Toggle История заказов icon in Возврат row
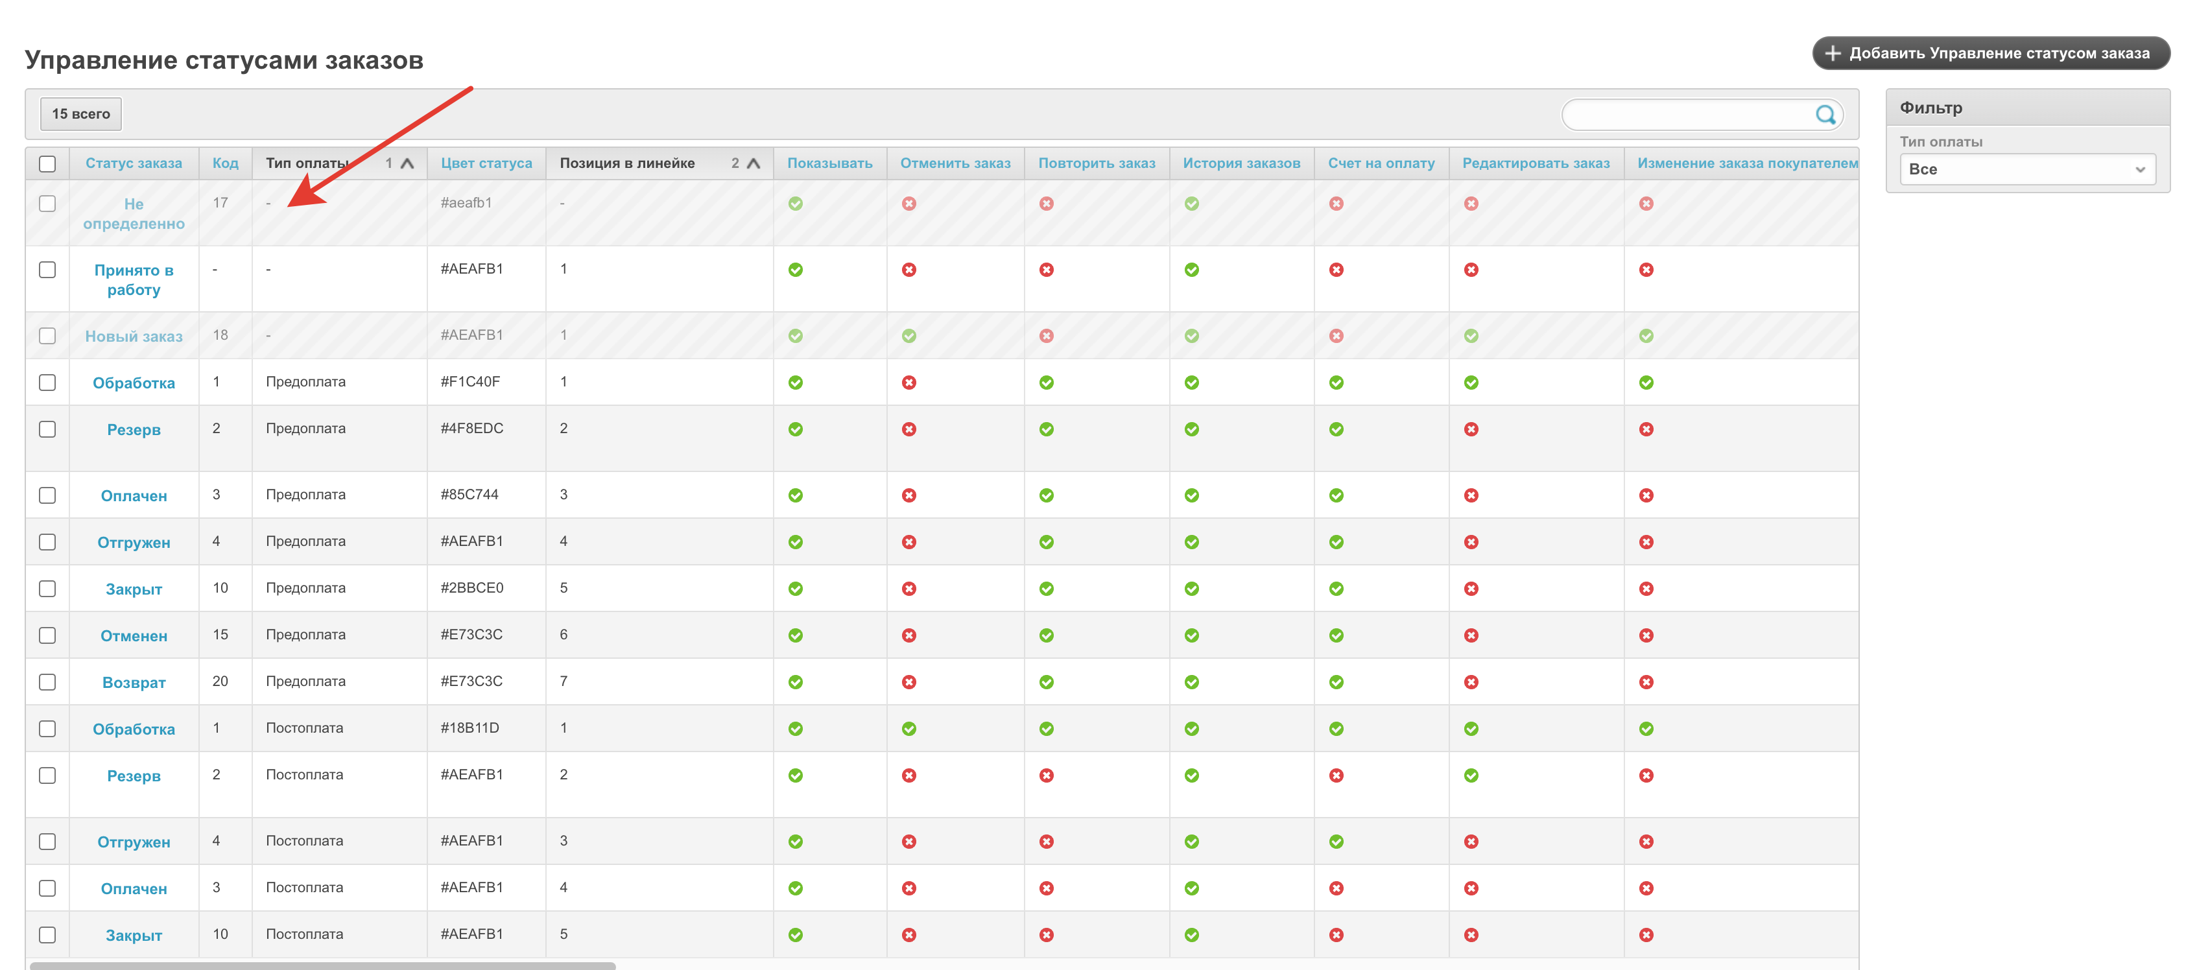2197x970 pixels. coord(1191,683)
